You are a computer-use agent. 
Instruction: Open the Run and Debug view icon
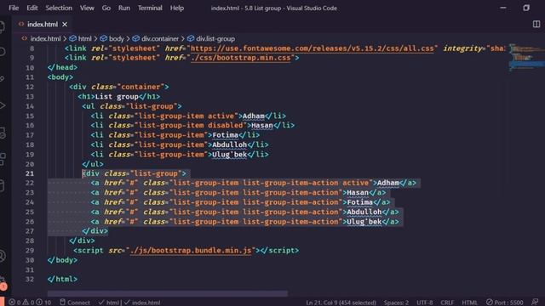click(2, 105)
